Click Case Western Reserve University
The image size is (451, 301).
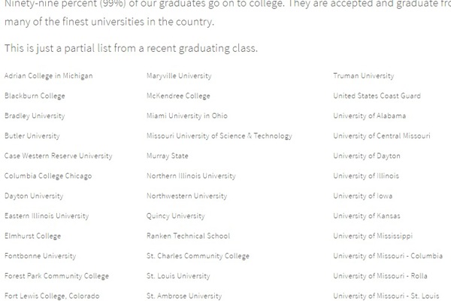pos(58,156)
